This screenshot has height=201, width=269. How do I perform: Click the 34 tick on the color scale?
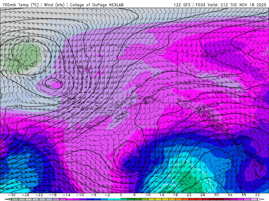click(x=230, y=195)
